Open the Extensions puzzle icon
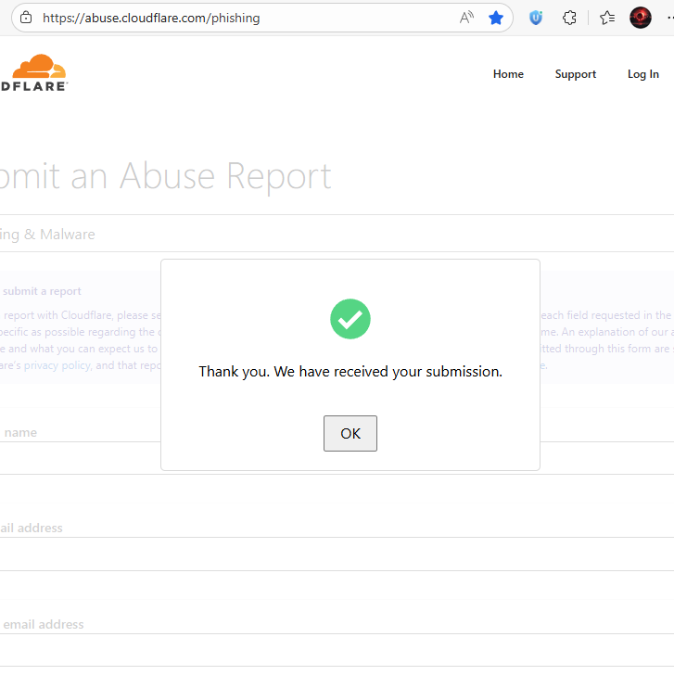The width and height of the screenshot is (674, 688). coord(569,18)
